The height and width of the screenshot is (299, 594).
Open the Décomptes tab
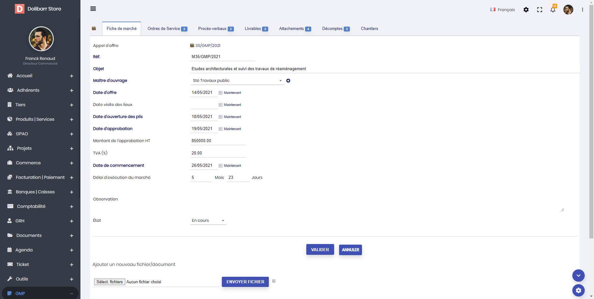336,29
